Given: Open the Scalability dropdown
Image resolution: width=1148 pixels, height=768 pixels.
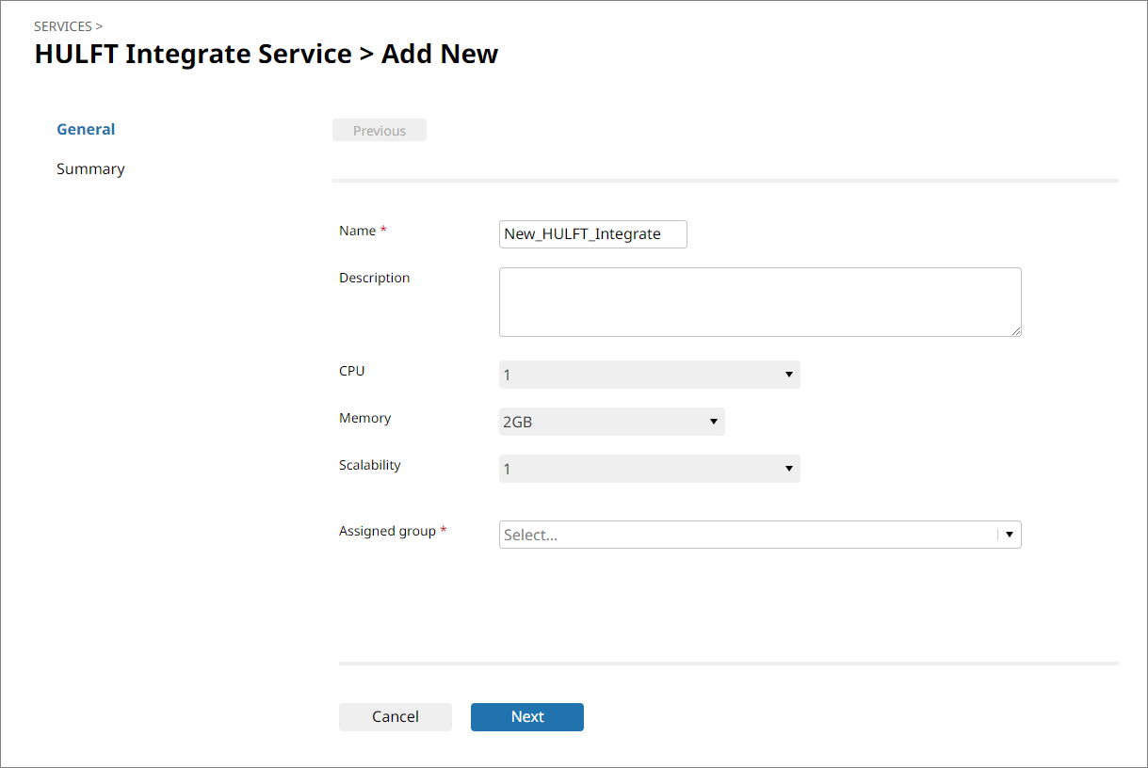Looking at the screenshot, I should tap(649, 469).
